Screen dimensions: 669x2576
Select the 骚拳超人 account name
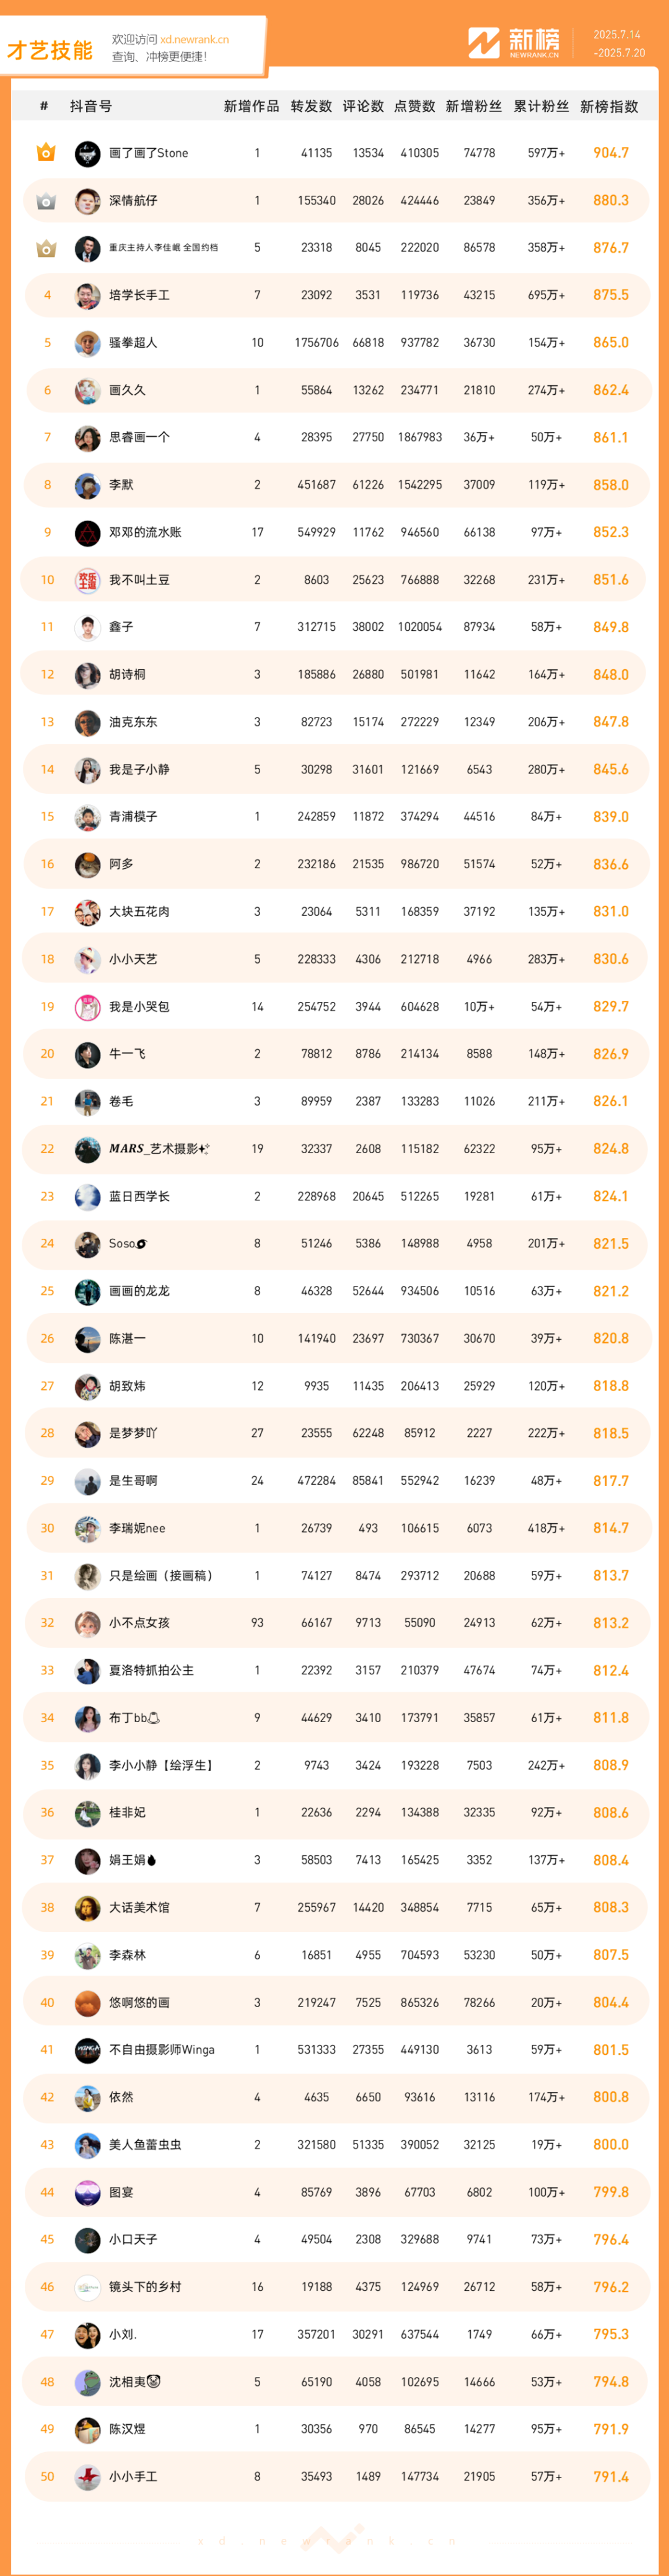(x=133, y=343)
